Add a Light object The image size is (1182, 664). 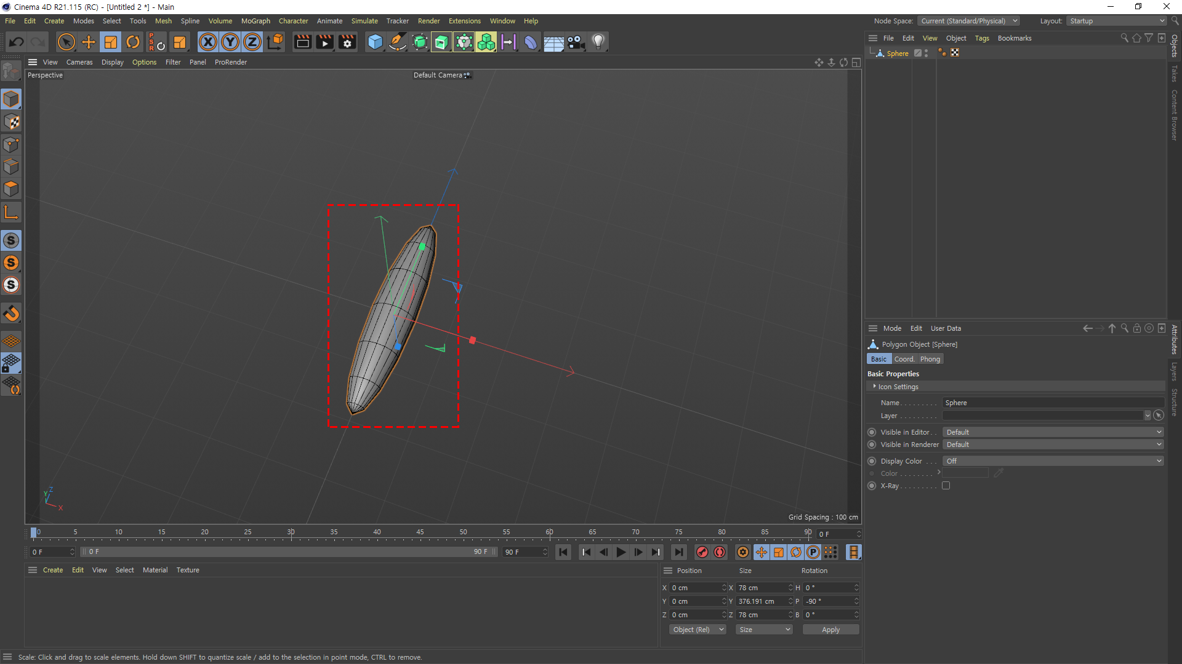598,42
